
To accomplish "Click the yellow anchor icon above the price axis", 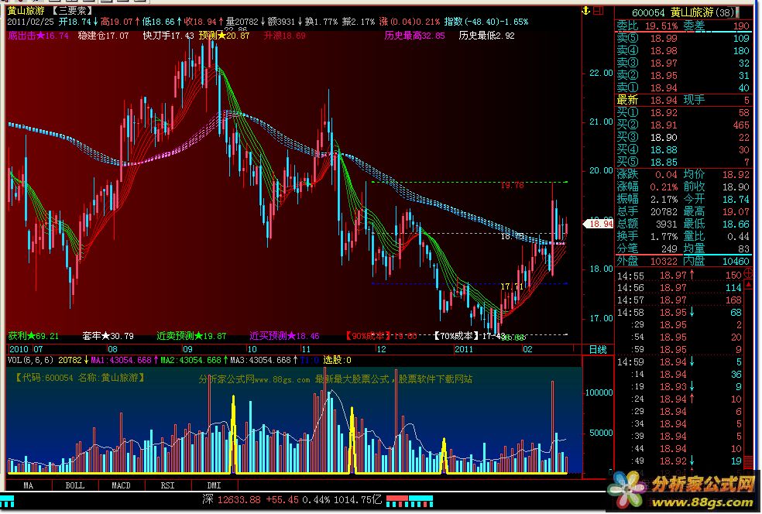I will coord(585,10).
